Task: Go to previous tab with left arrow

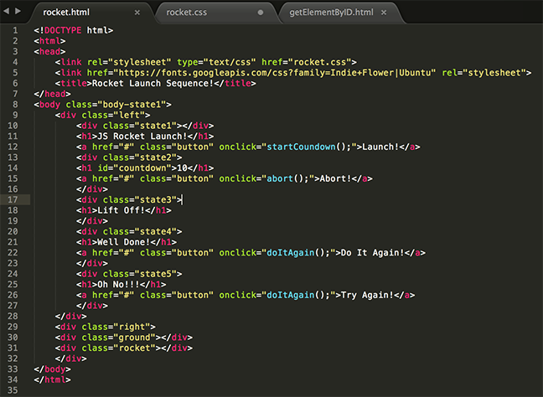Action: point(6,11)
